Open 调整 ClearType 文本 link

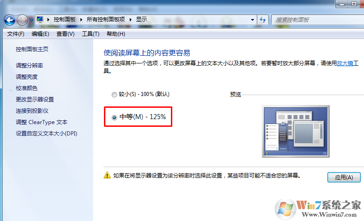42,122
